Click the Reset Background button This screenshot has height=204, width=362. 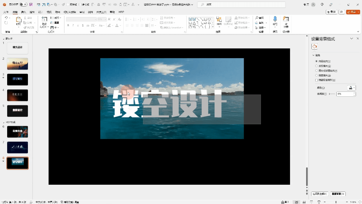338,194
